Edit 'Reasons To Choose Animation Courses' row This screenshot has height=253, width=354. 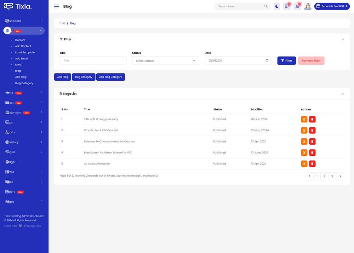click(x=304, y=142)
